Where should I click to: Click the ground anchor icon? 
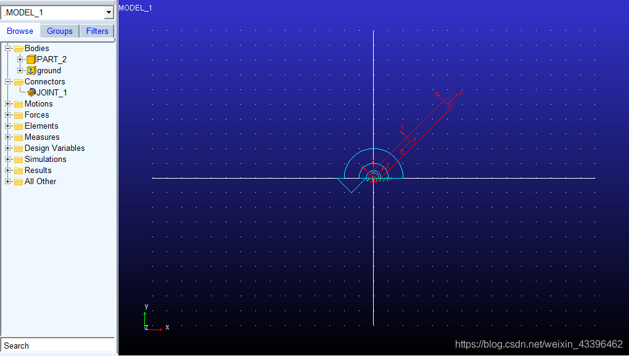pos(31,71)
